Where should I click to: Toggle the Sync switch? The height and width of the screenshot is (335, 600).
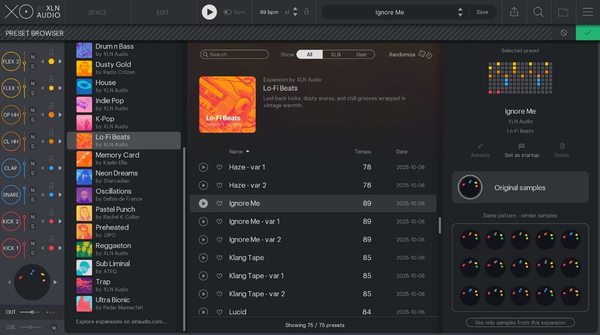[x=228, y=12]
